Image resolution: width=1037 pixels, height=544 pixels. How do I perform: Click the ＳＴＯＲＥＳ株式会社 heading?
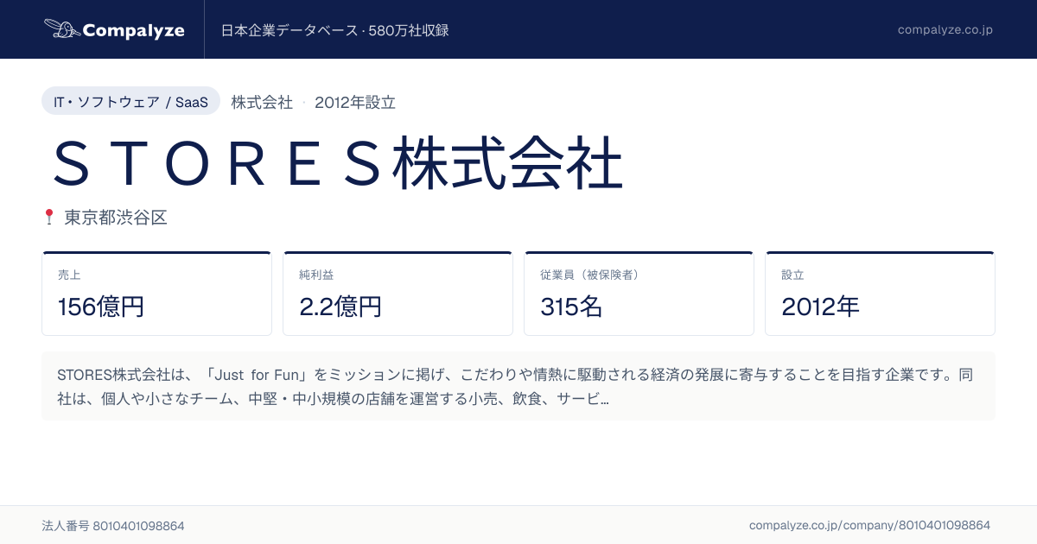click(x=337, y=162)
